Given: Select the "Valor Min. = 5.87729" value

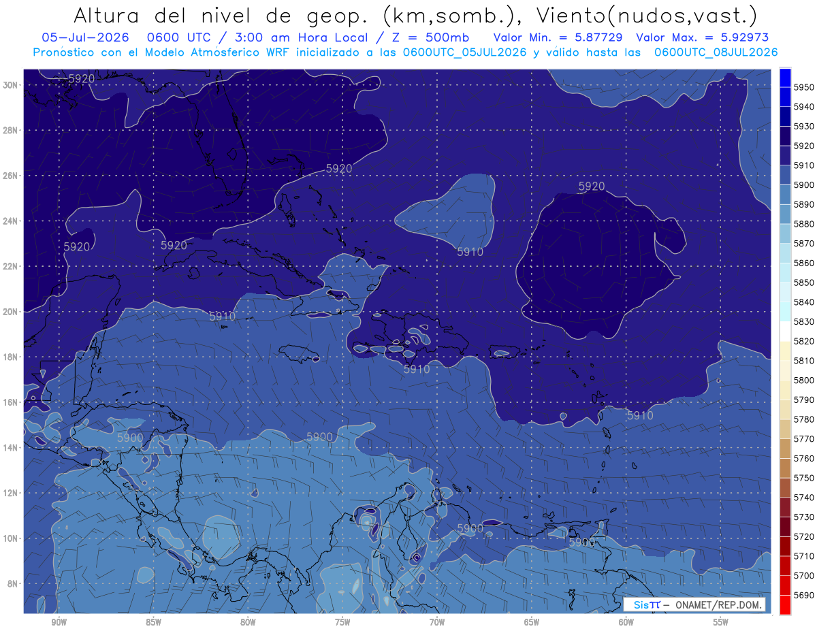Looking at the screenshot, I should click(x=559, y=37).
